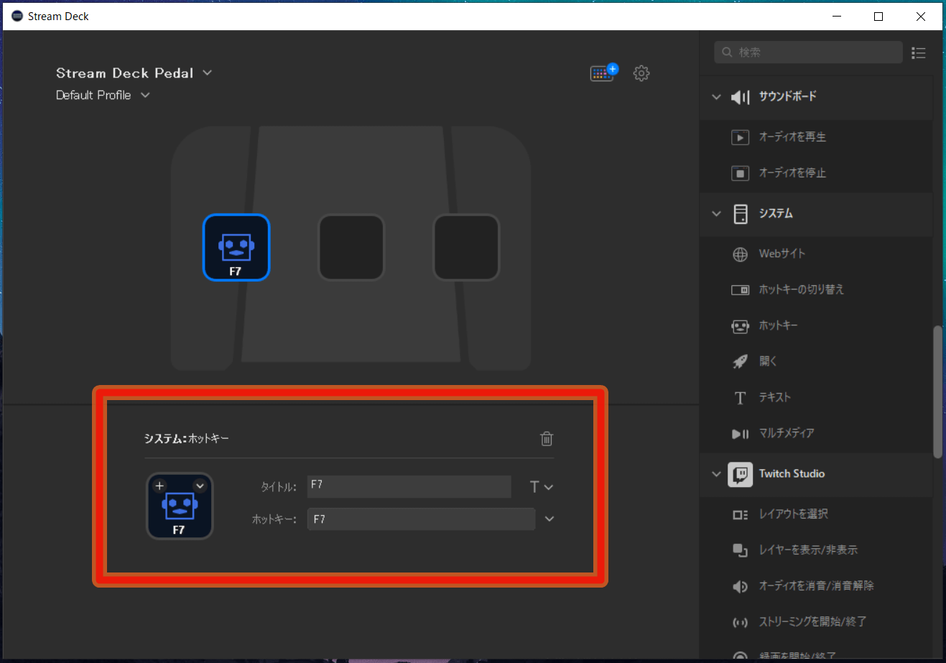The image size is (946, 663).
Task: Select the ホットキーの切り替え action
Action: (x=816, y=289)
